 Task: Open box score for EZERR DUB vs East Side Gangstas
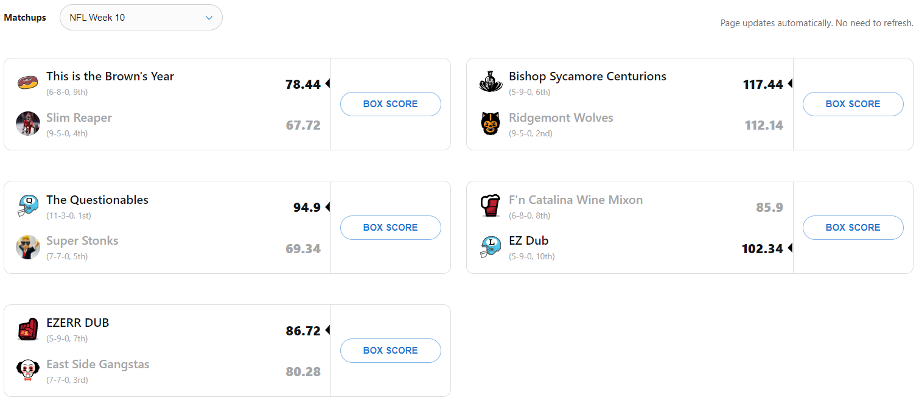coord(390,351)
